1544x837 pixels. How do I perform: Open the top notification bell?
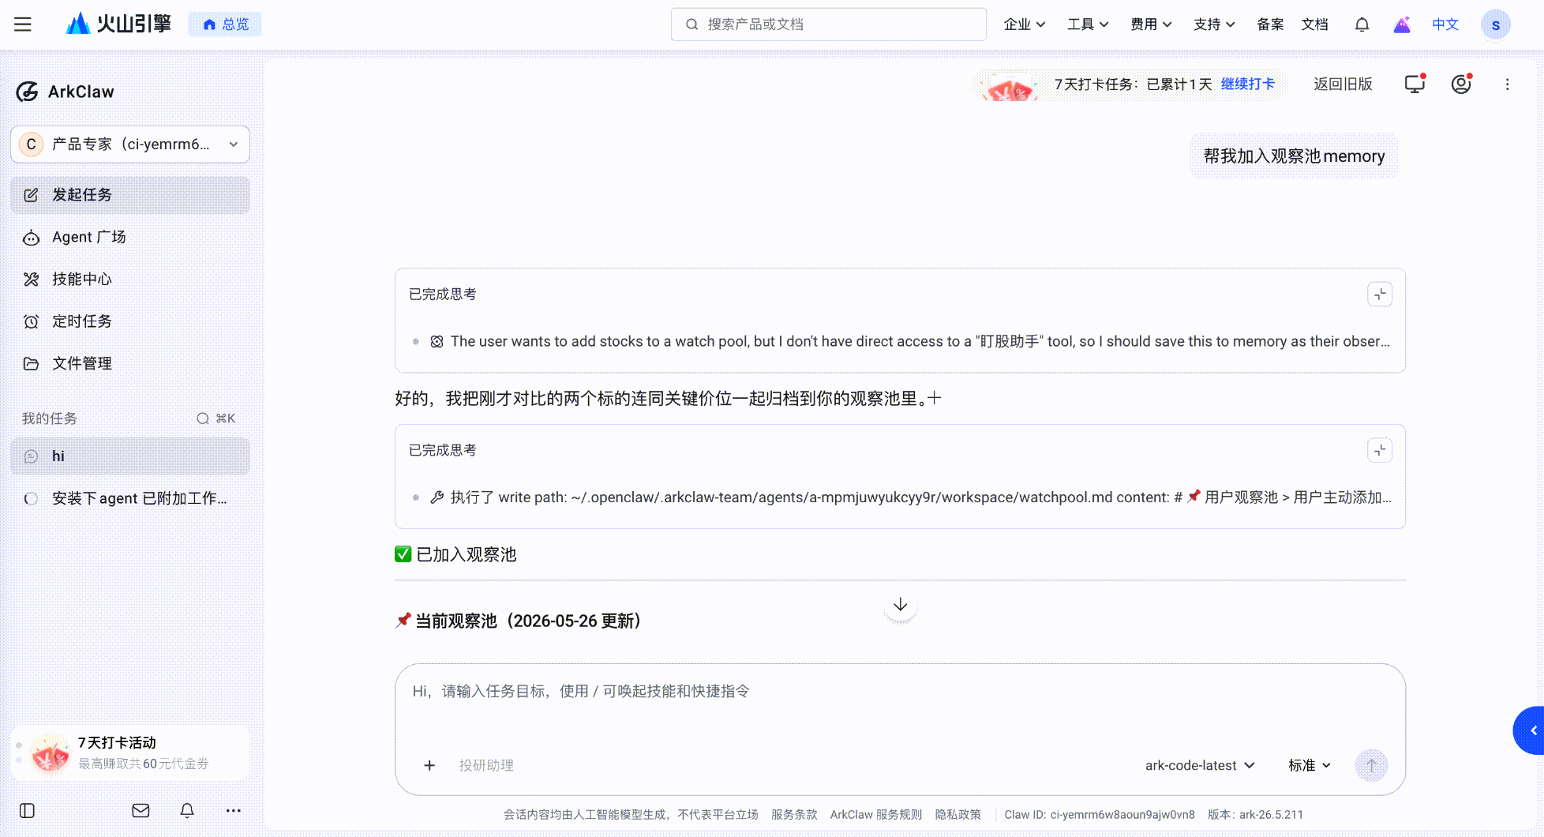tap(1362, 24)
